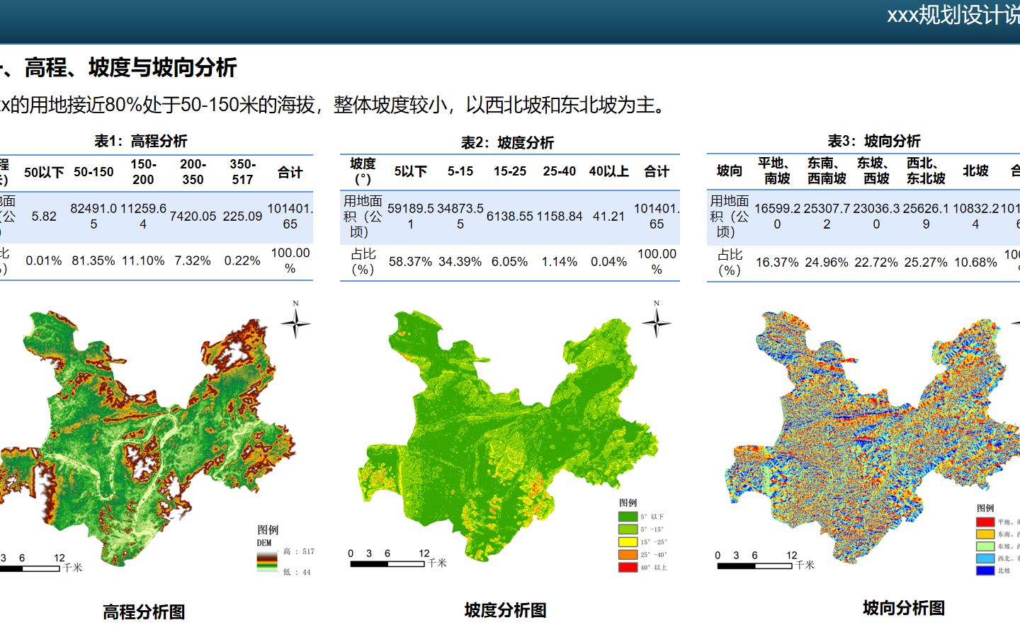
Task: Click the 25-40 column header
Action: 560,171
